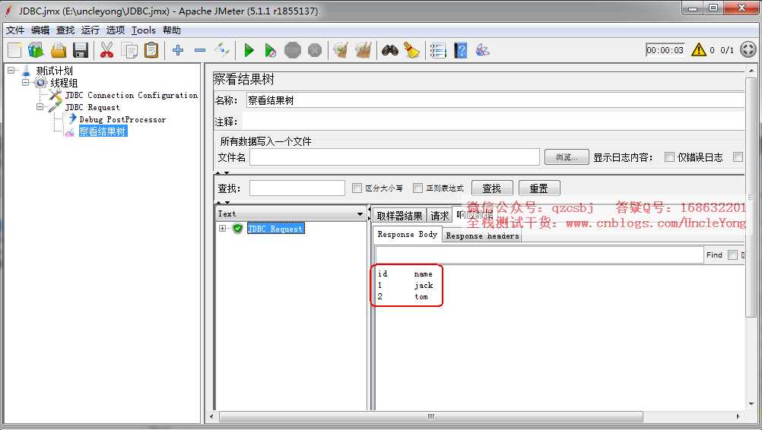Open the 文件 menu

[x=15, y=30]
